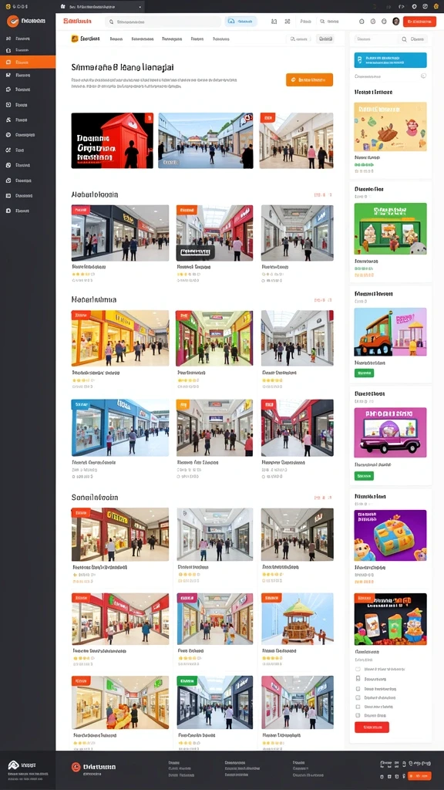444x790 pixels.
Task: Click the red button in top-right header
Action: click(x=419, y=21)
